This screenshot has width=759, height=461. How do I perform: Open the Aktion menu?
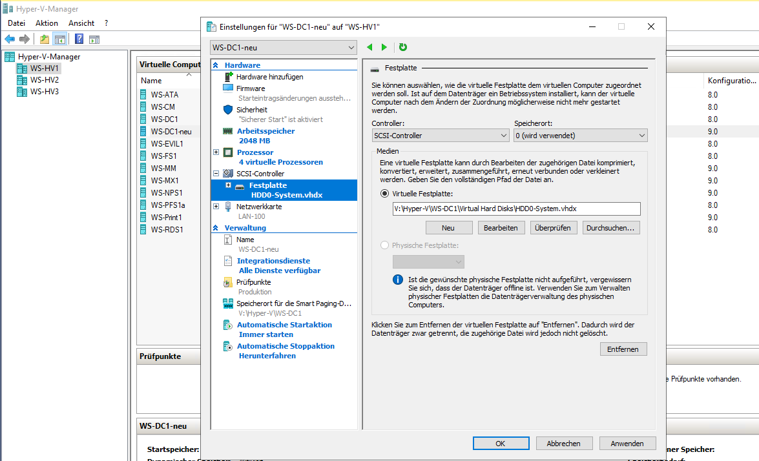coord(47,23)
